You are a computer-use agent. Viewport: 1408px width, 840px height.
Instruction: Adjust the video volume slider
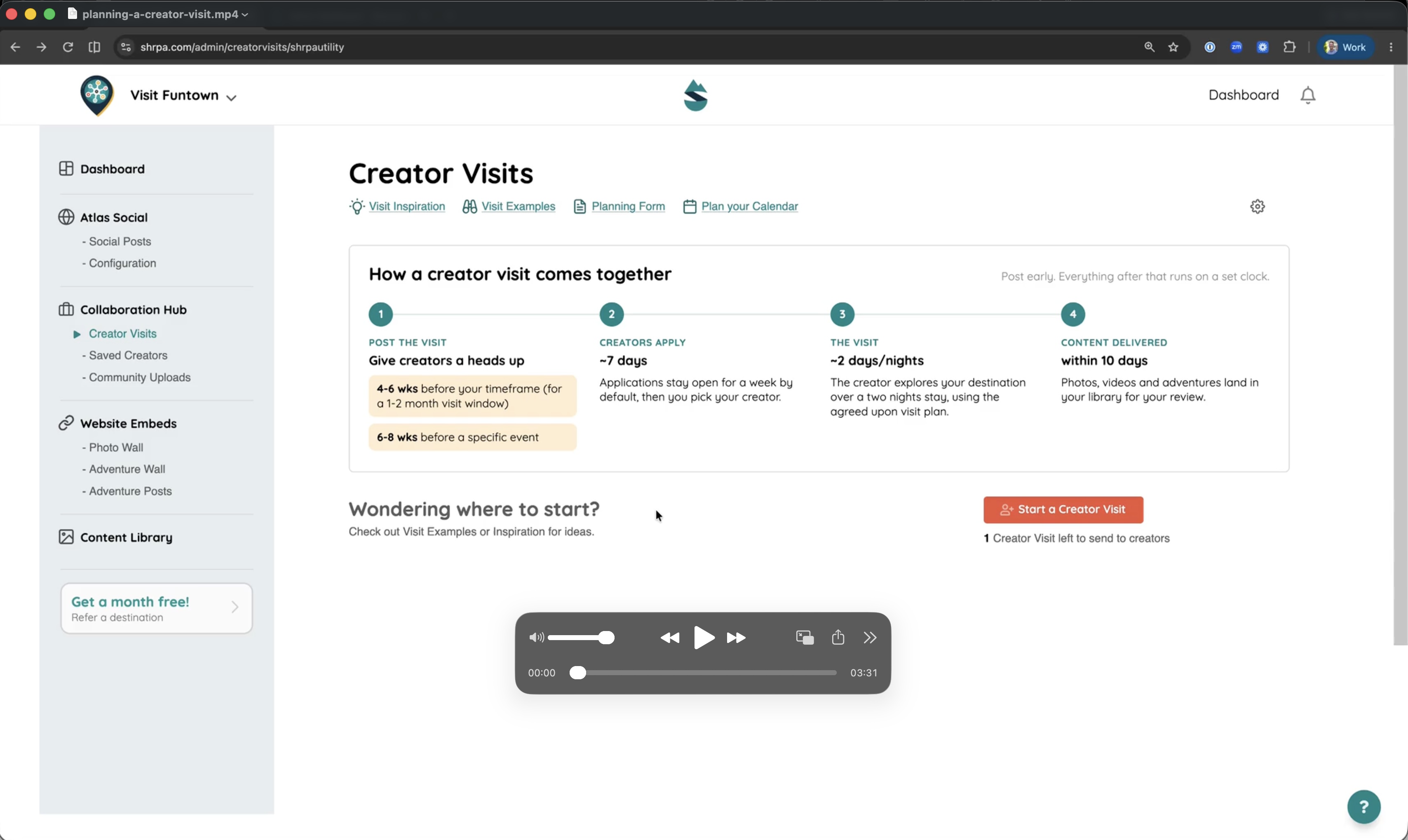(581, 638)
